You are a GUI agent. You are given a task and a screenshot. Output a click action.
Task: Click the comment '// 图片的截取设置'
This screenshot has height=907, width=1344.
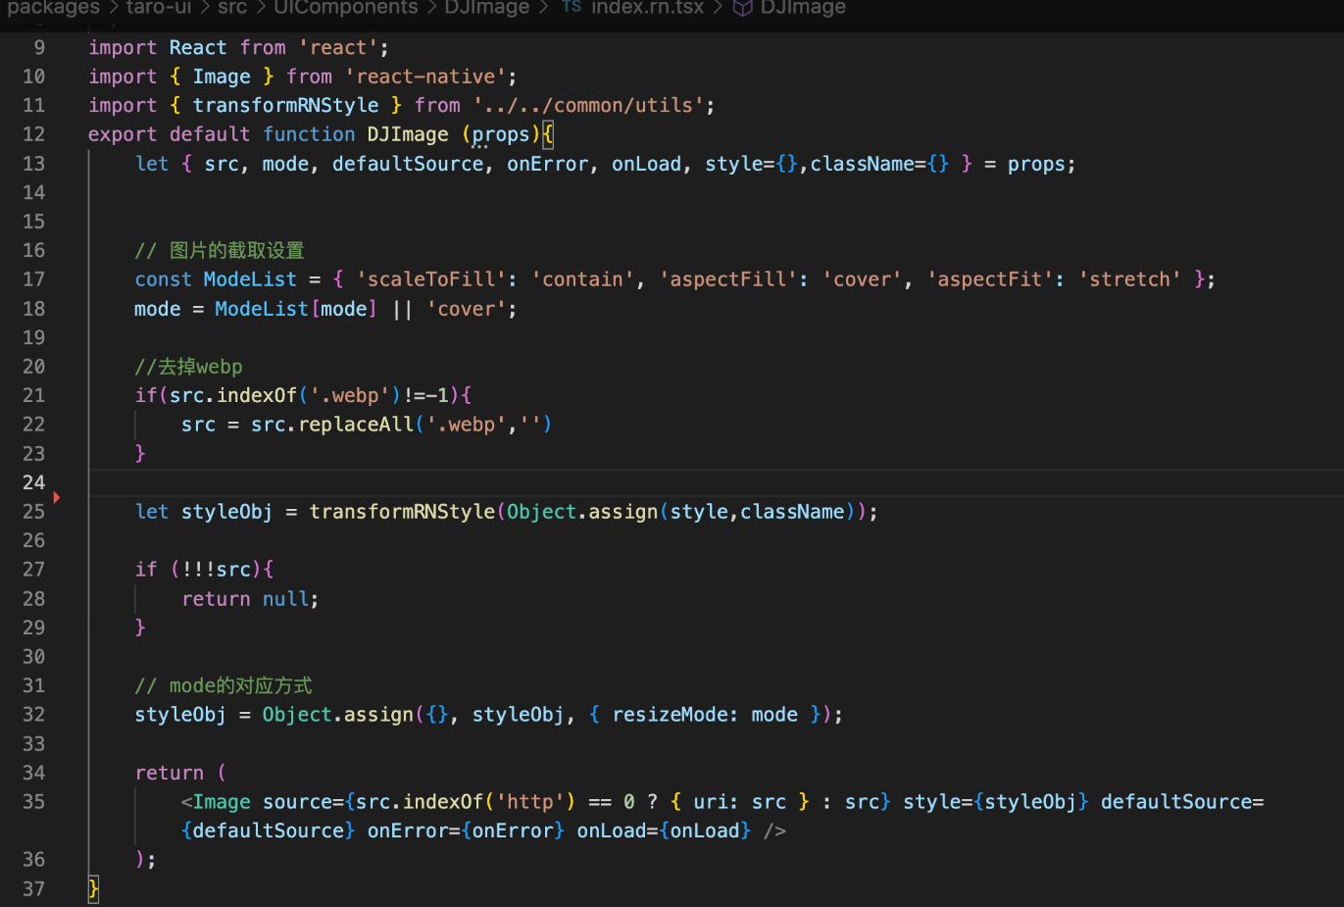click(220, 251)
